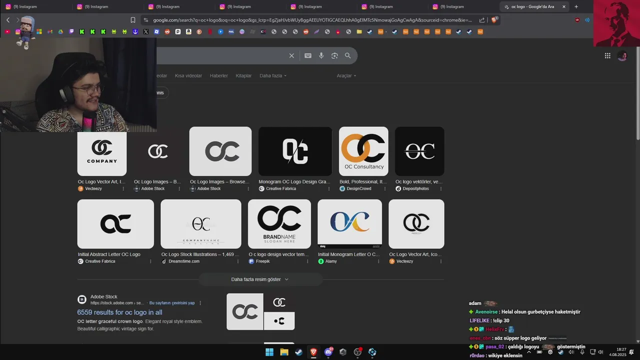Open the 'Daha fazla' filter dropdown
640x360 pixels.
point(273,75)
